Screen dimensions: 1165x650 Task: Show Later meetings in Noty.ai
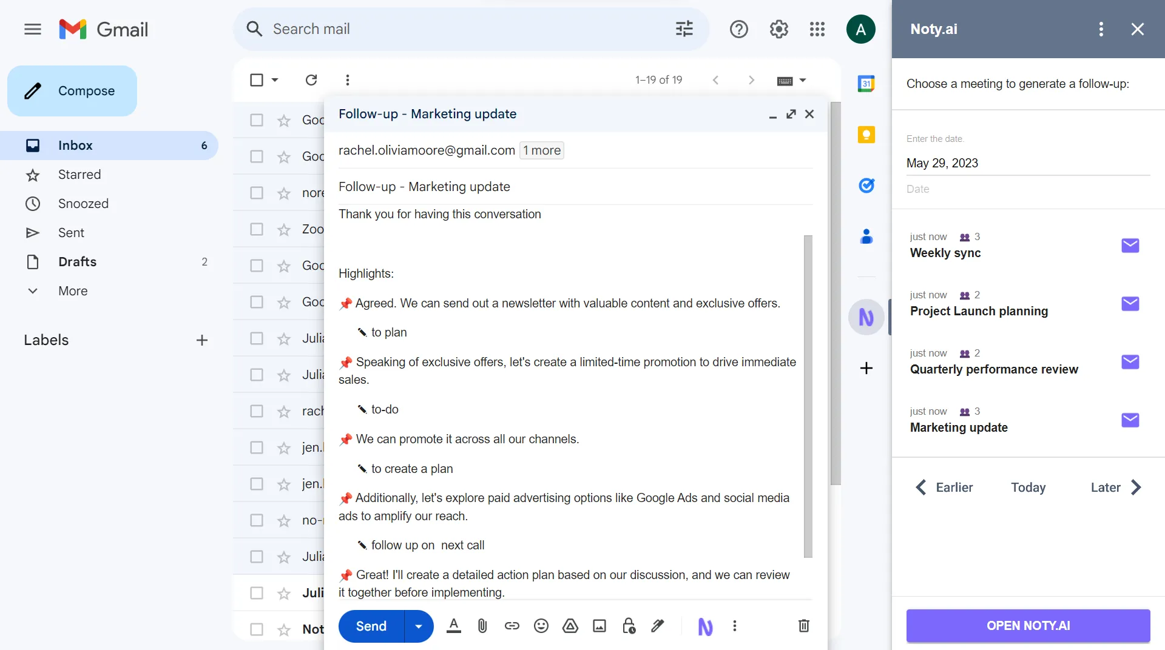pos(1116,487)
